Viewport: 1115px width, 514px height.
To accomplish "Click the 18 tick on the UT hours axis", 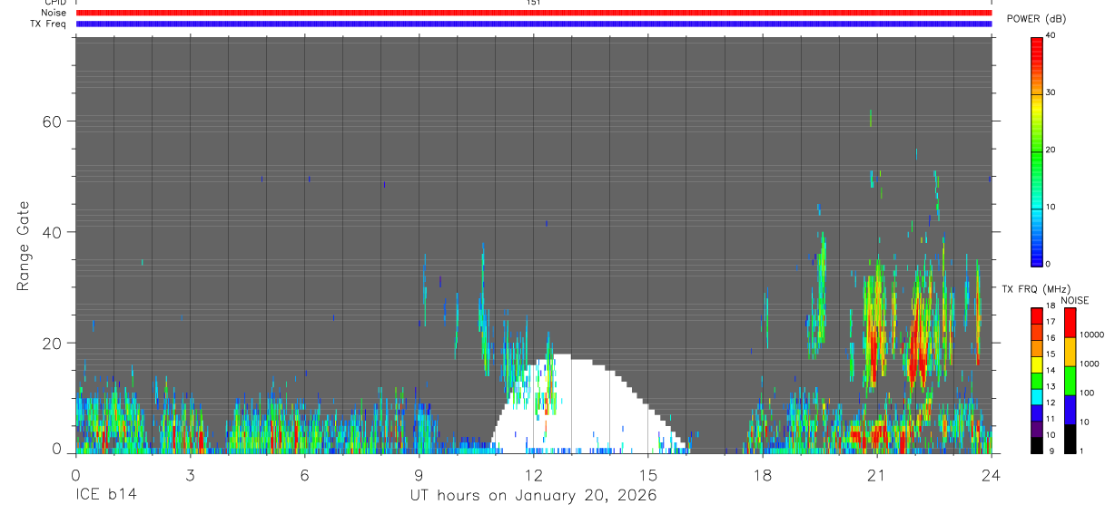I will (762, 474).
